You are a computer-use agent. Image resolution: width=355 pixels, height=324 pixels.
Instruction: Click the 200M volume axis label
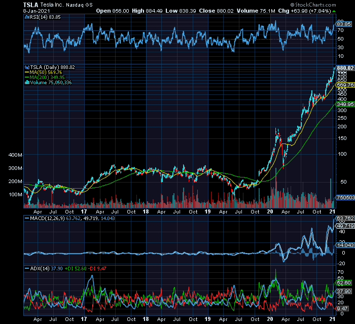click(15, 182)
